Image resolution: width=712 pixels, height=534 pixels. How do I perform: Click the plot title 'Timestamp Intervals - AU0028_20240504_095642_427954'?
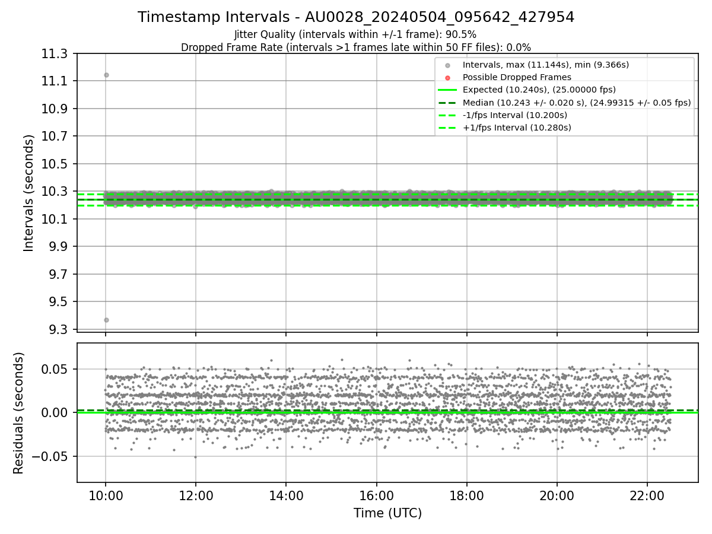click(x=356, y=17)
